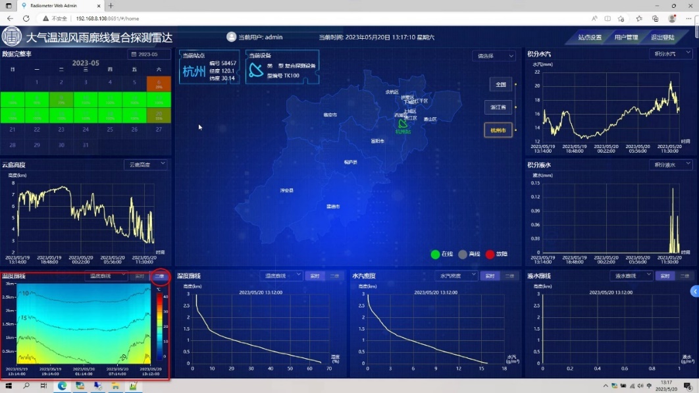Click the green 在线 status legend dot
699x393 pixels.
pyautogui.click(x=434, y=254)
